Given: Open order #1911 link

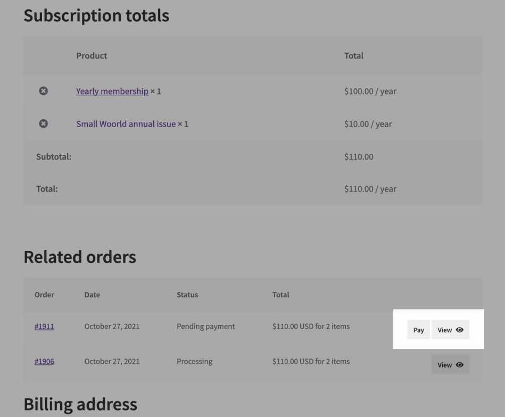Looking at the screenshot, I should pyautogui.click(x=44, y=327).
